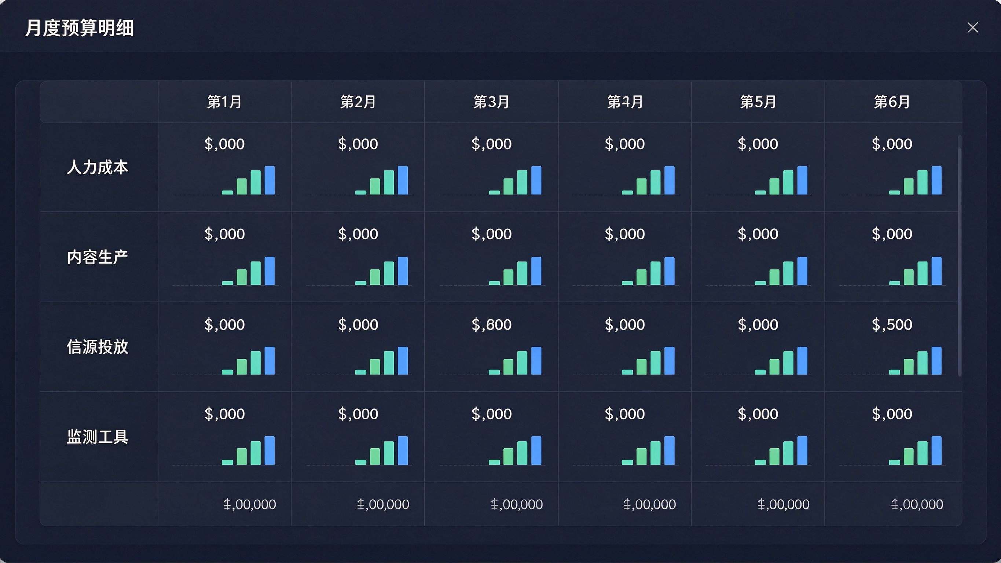Click the 第3月 column total in footer
This screenshot has height=563, width=1001.
point(516,504)
